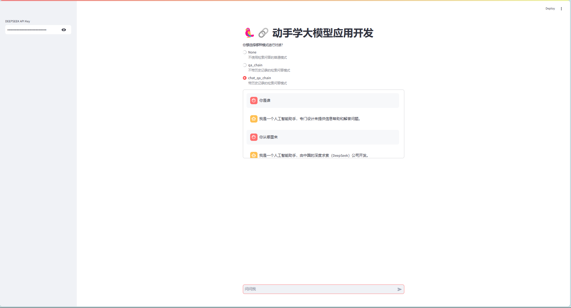Click the page title '动手学大模型应用开发'
This screenshot has height=308, width=571.
(x=323, y=33)
